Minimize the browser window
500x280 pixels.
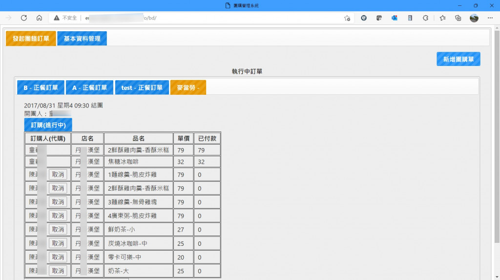459,5
